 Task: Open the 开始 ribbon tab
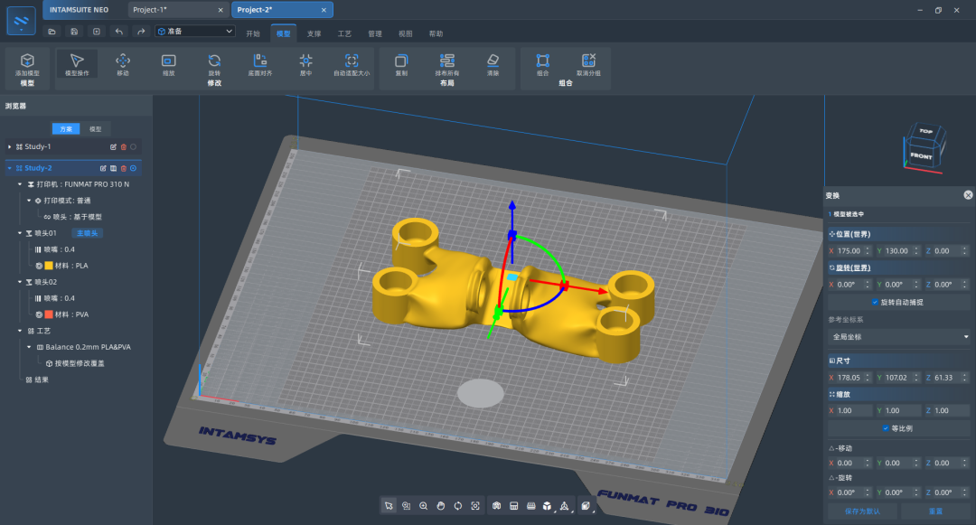(253, 33)
